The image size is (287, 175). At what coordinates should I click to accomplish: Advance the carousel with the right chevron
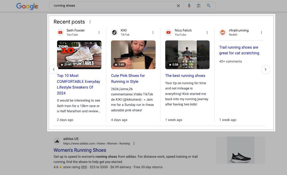[266, 69]
